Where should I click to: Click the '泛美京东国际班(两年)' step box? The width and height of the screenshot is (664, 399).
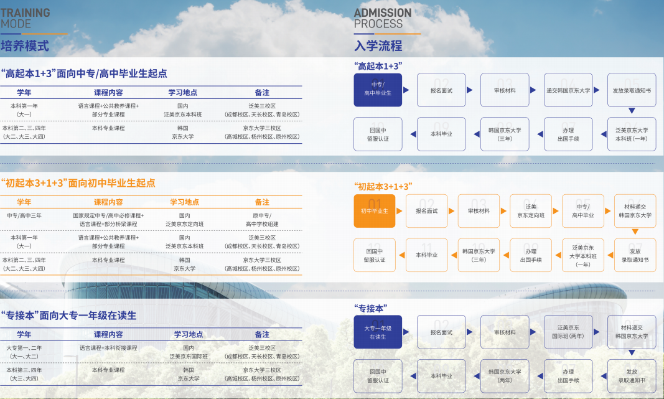click(x=568, y=332)
